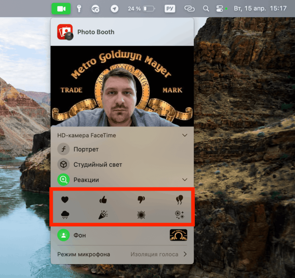Trigger the thumbs down reaction
Viewport: 295px width, 278px height.
coord(141,200)
